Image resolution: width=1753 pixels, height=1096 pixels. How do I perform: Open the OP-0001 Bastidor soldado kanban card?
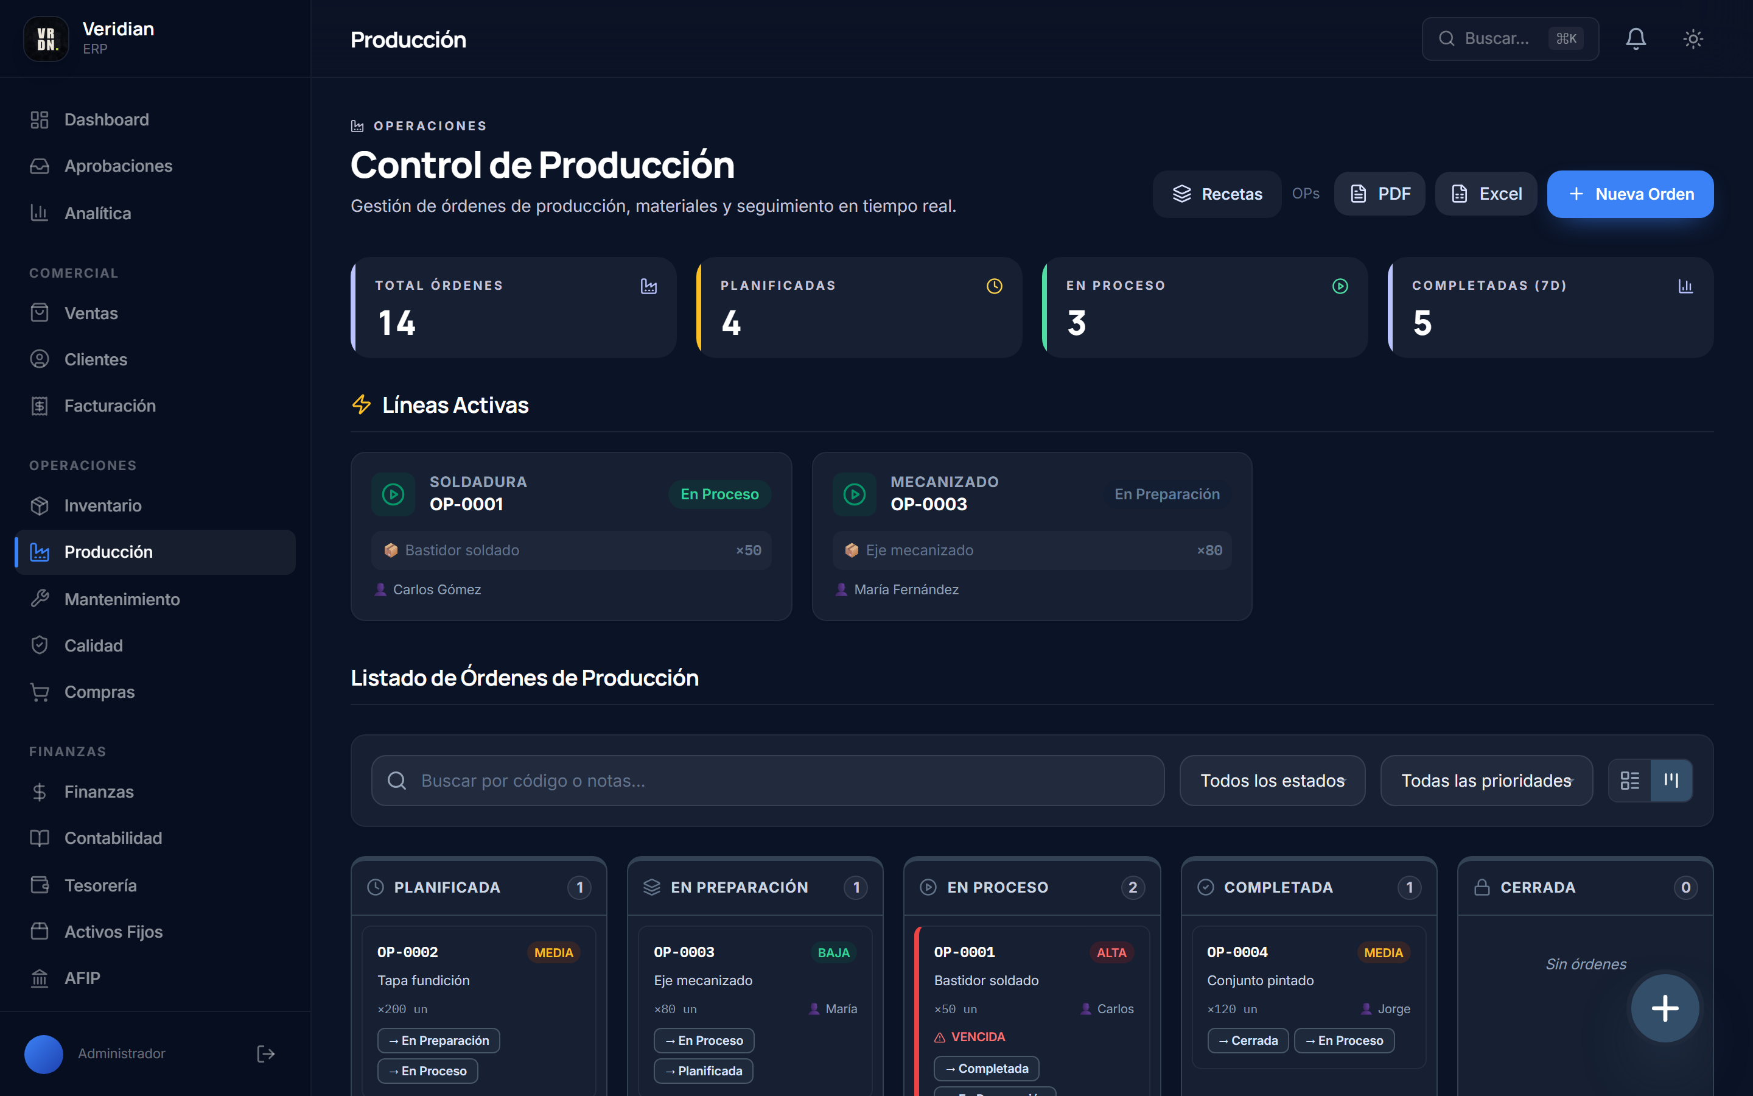point(1032,1011)
